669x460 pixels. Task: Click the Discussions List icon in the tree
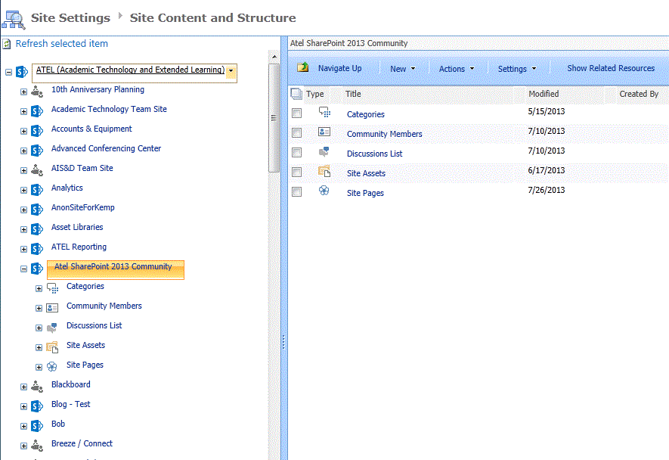pos(52,328)
